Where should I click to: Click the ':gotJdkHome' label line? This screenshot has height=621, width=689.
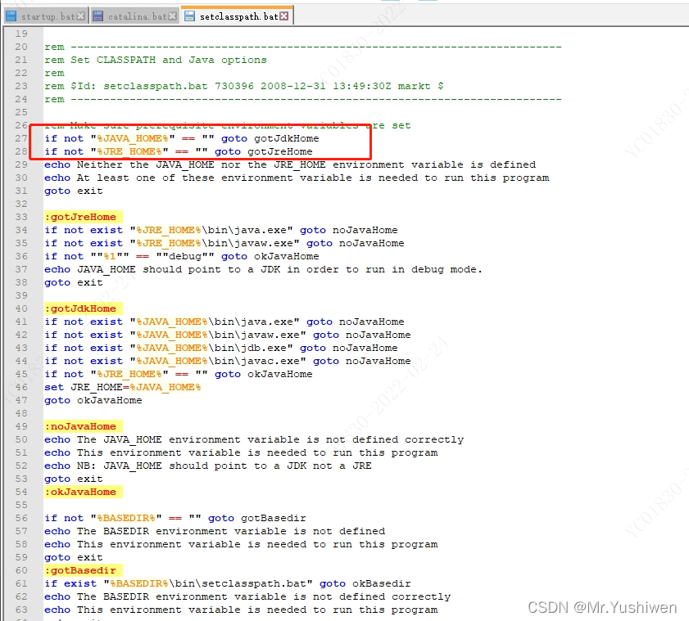click(83, 308)
